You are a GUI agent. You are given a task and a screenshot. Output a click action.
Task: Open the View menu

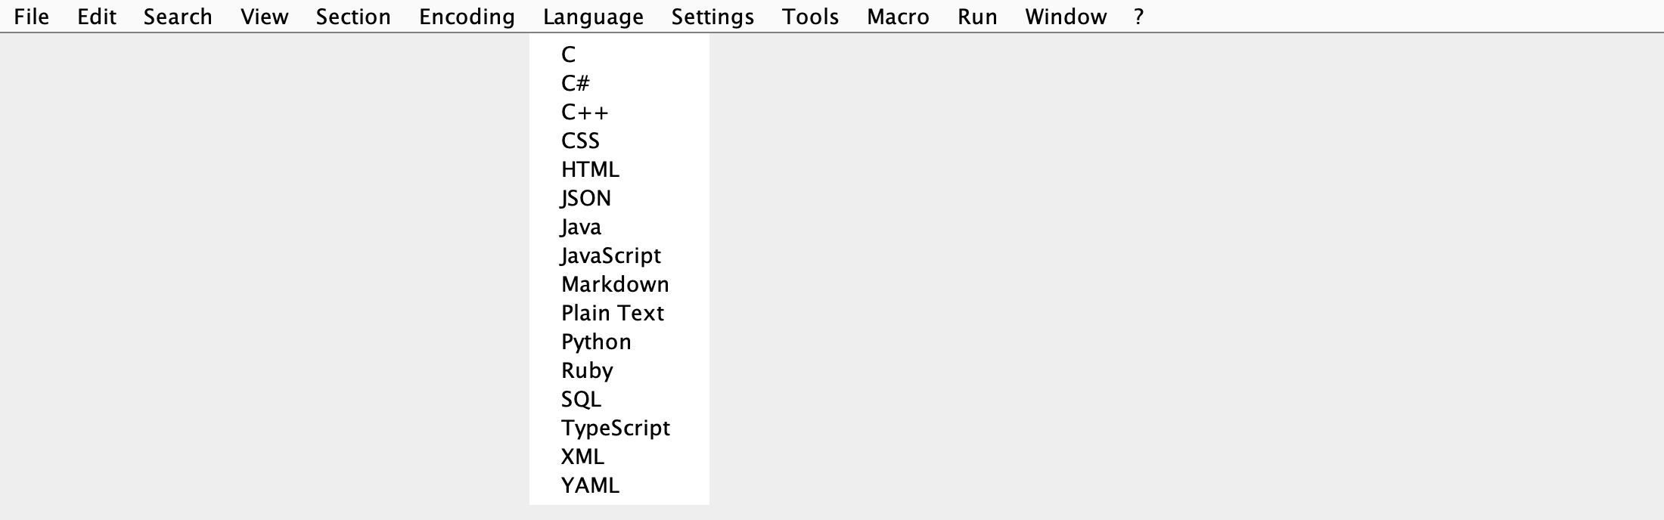(265, 17)
